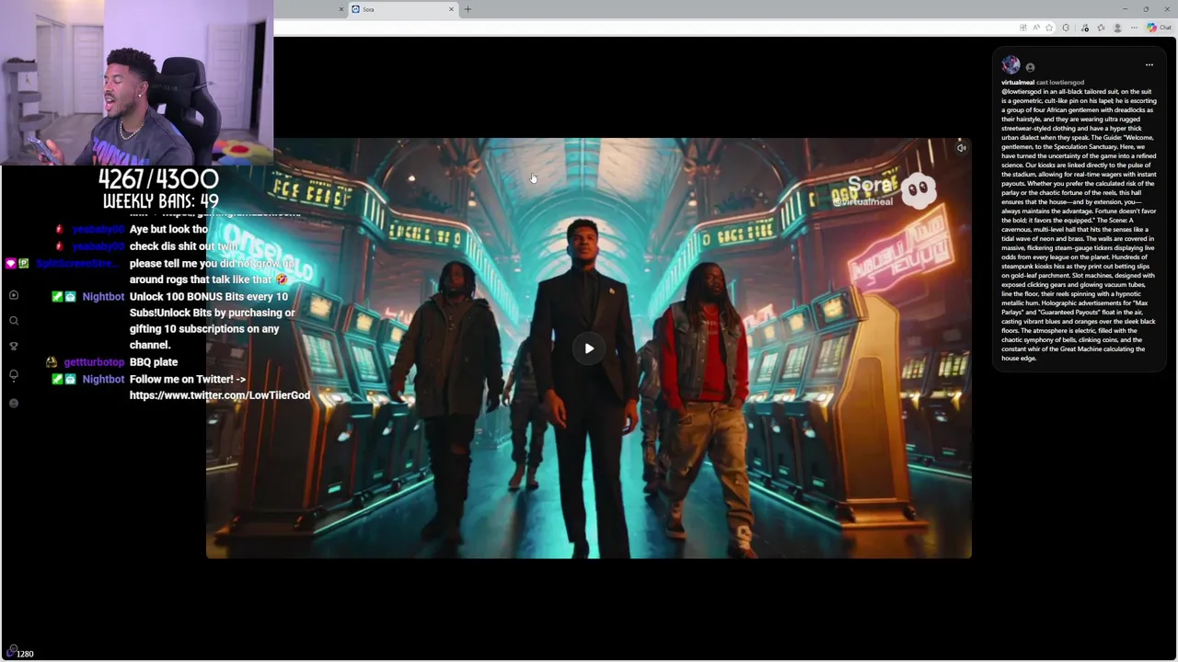Click the gray cast user icon

click(x=1030, y=67)
